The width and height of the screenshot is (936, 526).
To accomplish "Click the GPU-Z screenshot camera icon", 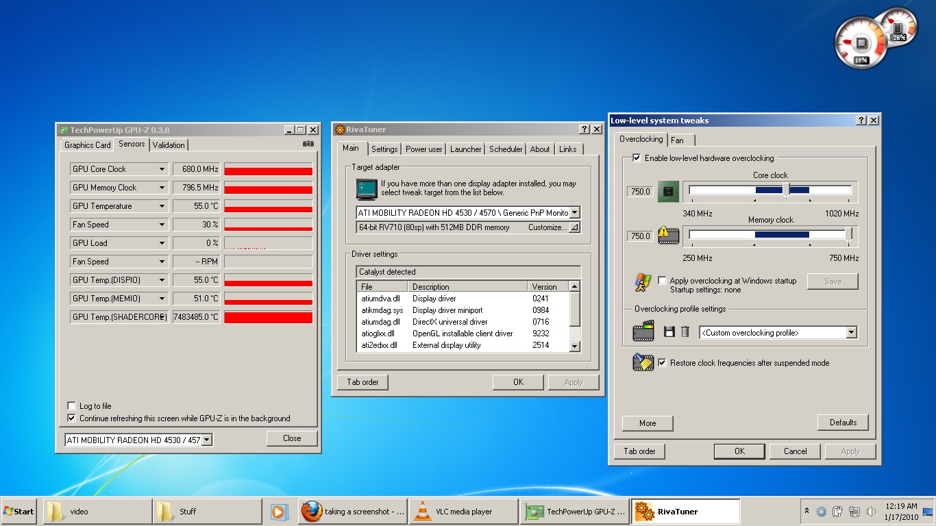I will click(308, 144).
